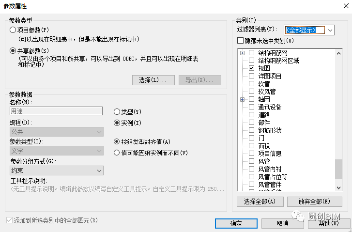The width and height of the screenshot is (352, 232).
Task: Expand the 结构钢筋网 tree node
Action: pos(242,53)
